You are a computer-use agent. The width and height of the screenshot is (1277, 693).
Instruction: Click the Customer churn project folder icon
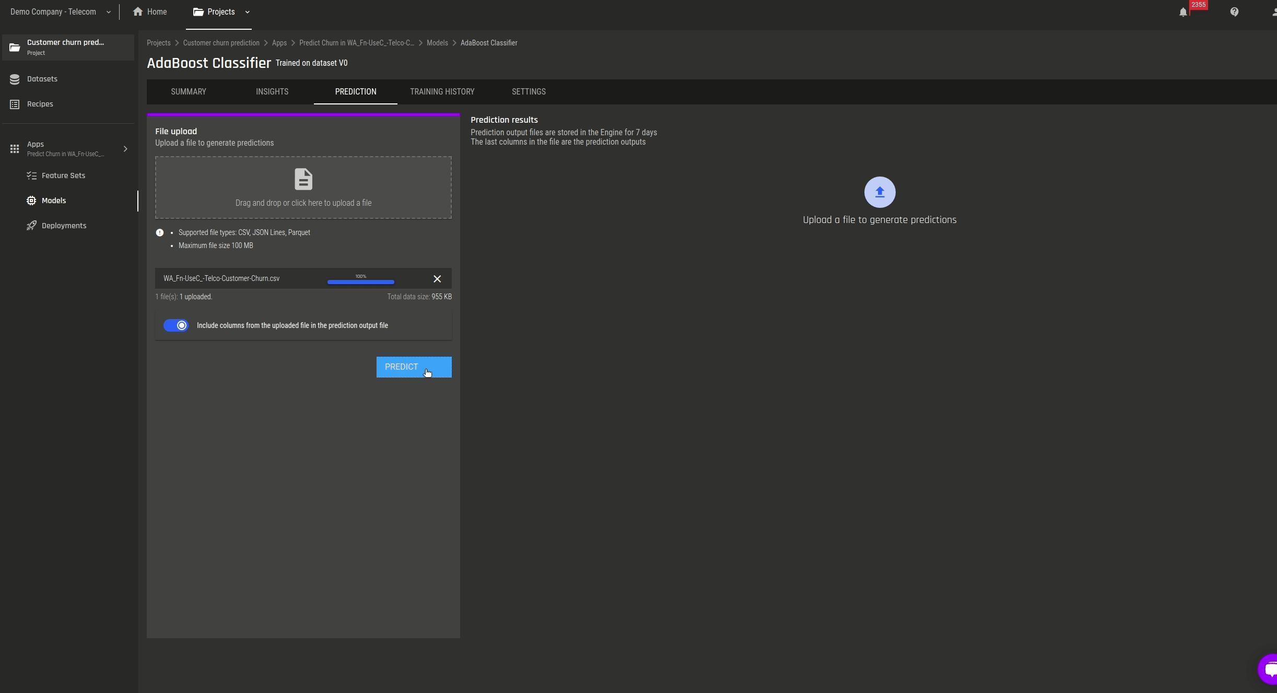pos(15,47)
